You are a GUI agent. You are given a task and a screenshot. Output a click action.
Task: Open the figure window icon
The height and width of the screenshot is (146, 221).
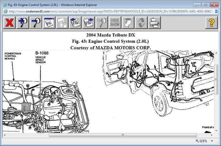[x=49, y=23]
